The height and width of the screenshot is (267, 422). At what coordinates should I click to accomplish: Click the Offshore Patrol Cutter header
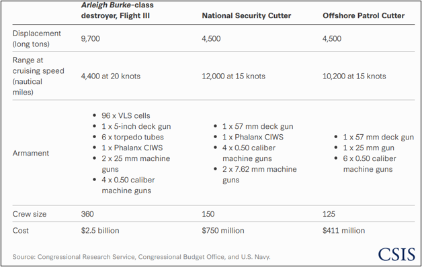point(364,16)
